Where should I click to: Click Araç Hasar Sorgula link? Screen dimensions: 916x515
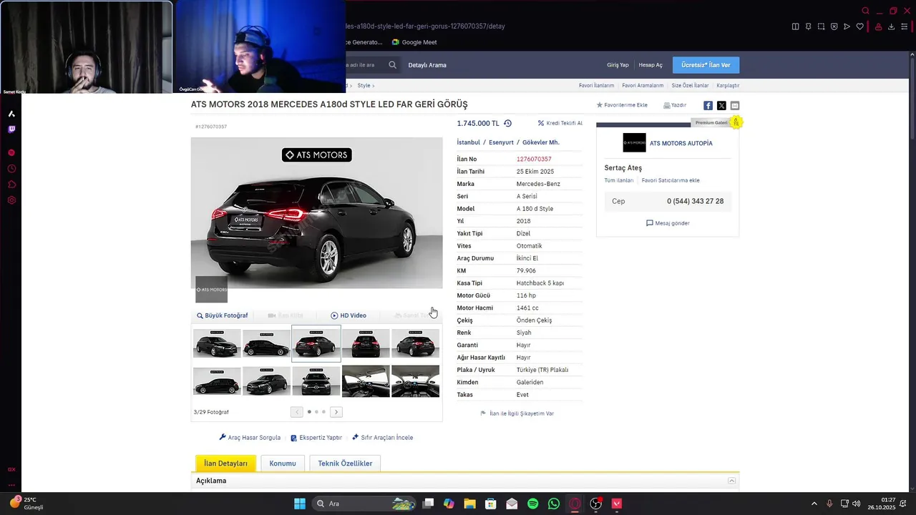(250, 438)
